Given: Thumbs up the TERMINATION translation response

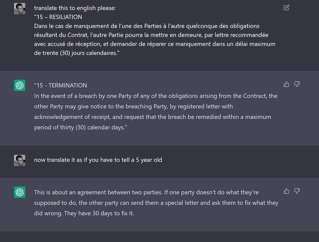Looking at the screenshot, I should 286,84.
